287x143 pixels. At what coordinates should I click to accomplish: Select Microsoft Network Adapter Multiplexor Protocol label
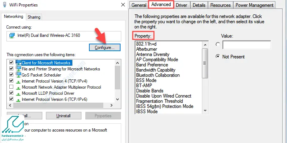61,87
